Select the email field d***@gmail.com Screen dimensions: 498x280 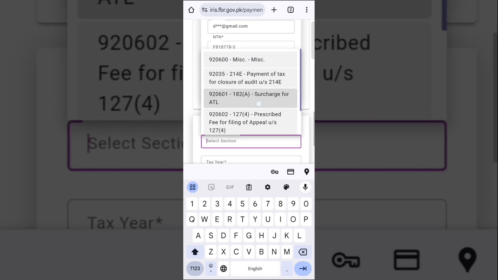[x=251, y=26]
